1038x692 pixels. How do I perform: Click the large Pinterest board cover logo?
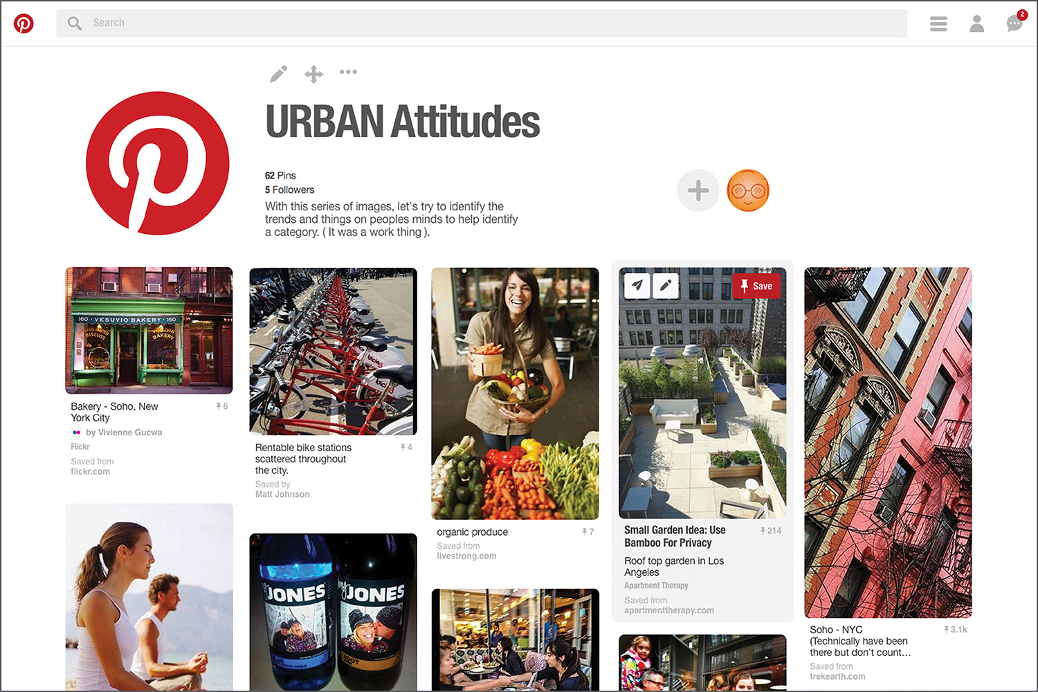click(x=158, y=163)
